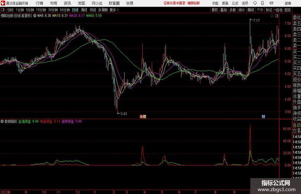Viewport: 301px width, 194px height.
Task: Open the 选项 menu
Action: [x=245, y=3]
